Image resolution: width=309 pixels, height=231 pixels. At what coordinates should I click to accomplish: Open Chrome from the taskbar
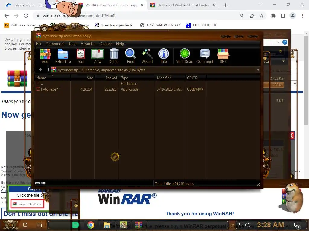coord(91,225)
